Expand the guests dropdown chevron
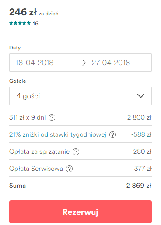Image resolution: width=161 pixels, height=225 pixels. pyautogui.click(x=141, y=96)
